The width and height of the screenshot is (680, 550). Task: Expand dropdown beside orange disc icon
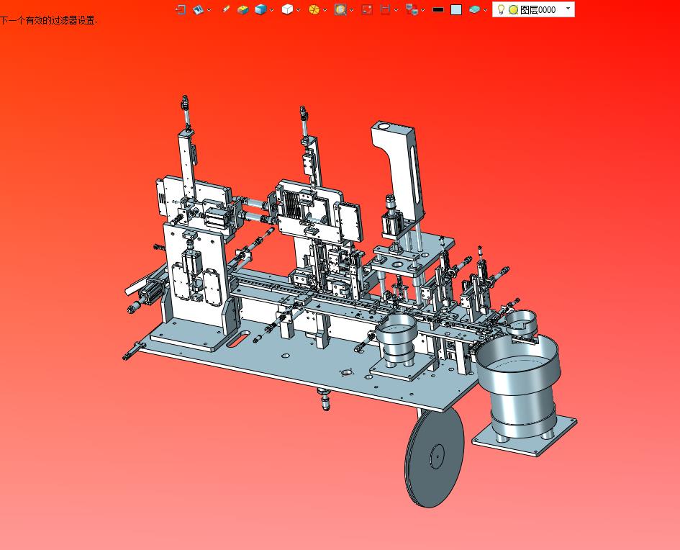325,9
